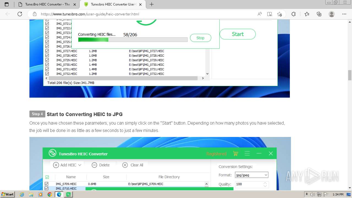Toggle the select-all files checkbox
Screen dimensions: 352x198
[47, 177]
